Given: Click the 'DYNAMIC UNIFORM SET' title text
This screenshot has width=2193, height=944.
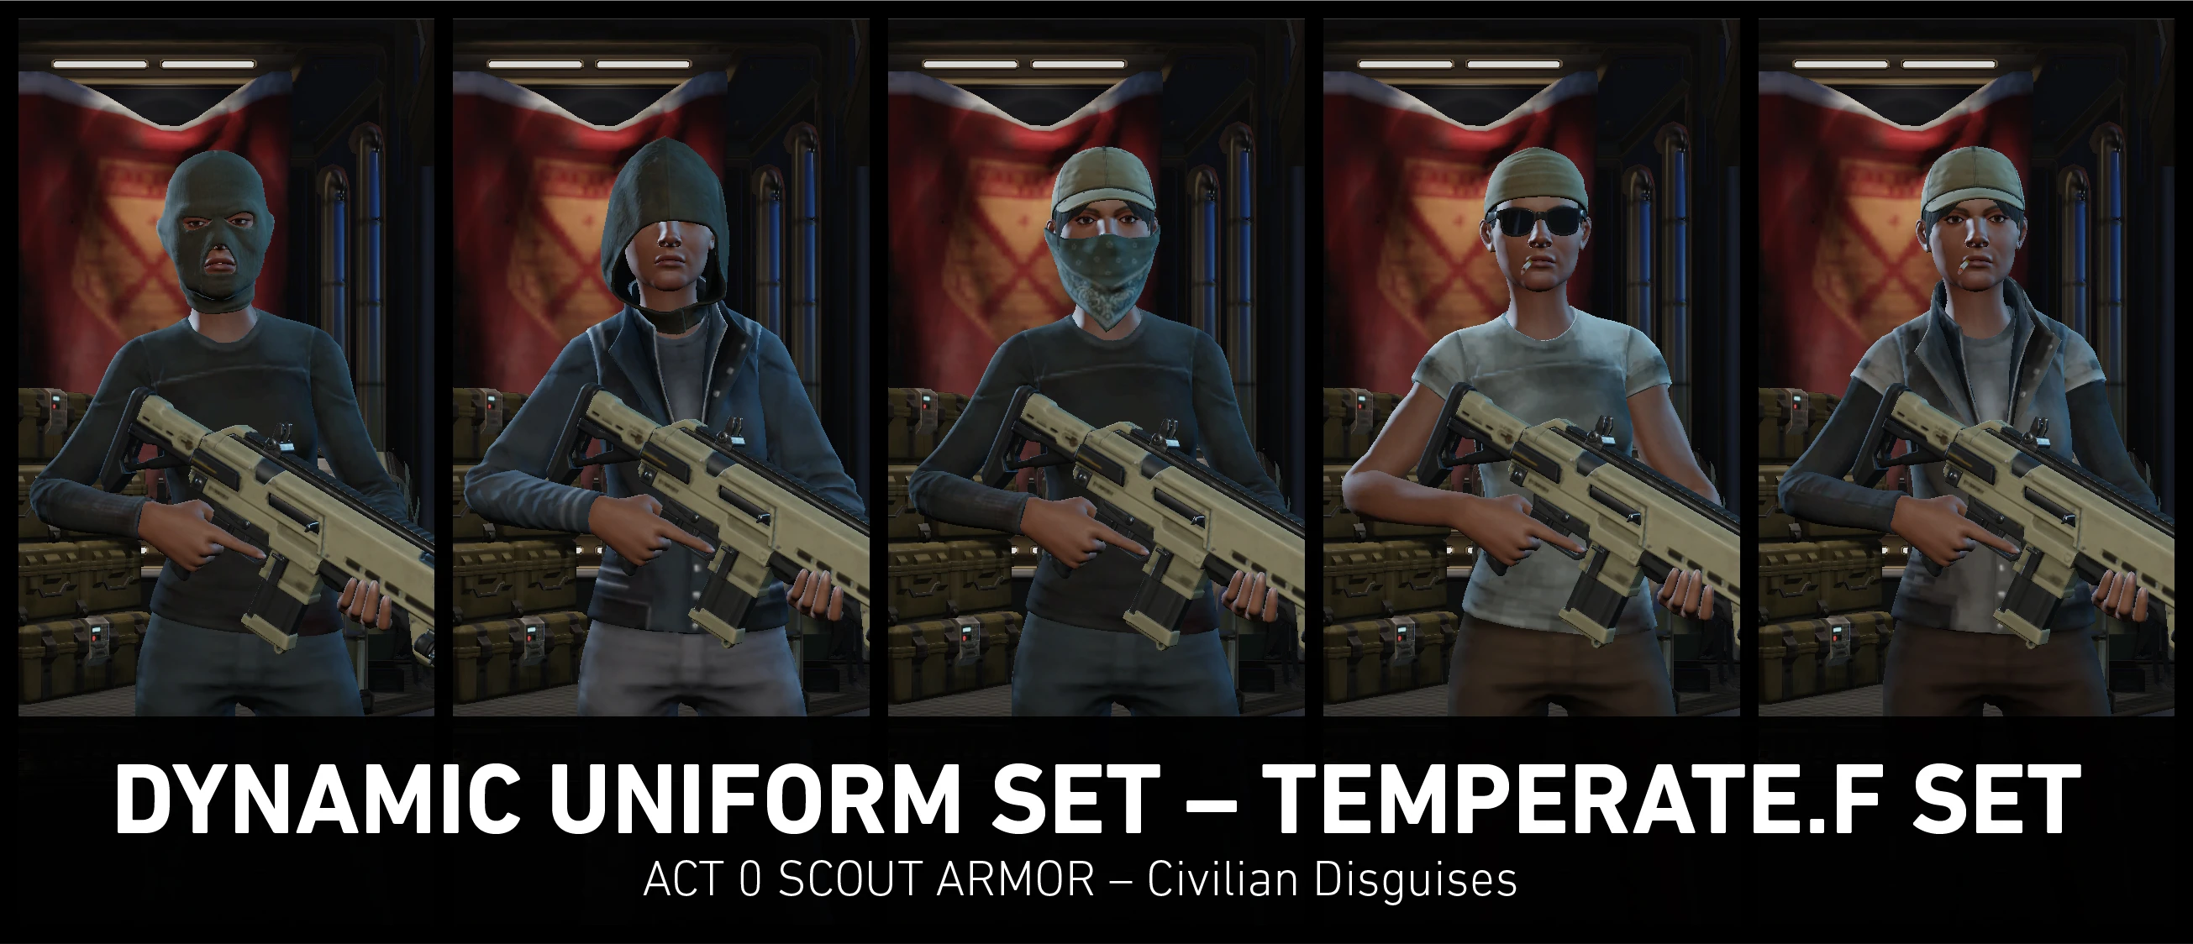Looking at the screenshot, I should coord(638,800).
